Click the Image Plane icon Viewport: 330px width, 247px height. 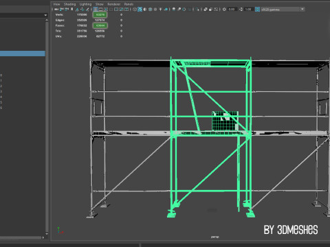pos(77,10)
